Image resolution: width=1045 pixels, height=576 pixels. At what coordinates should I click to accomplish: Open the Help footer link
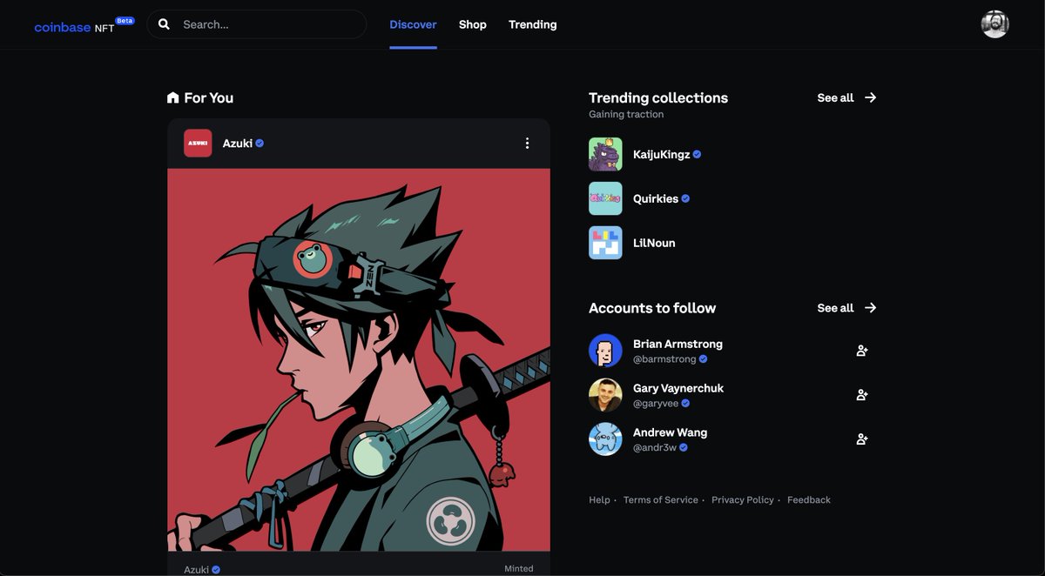599,499
